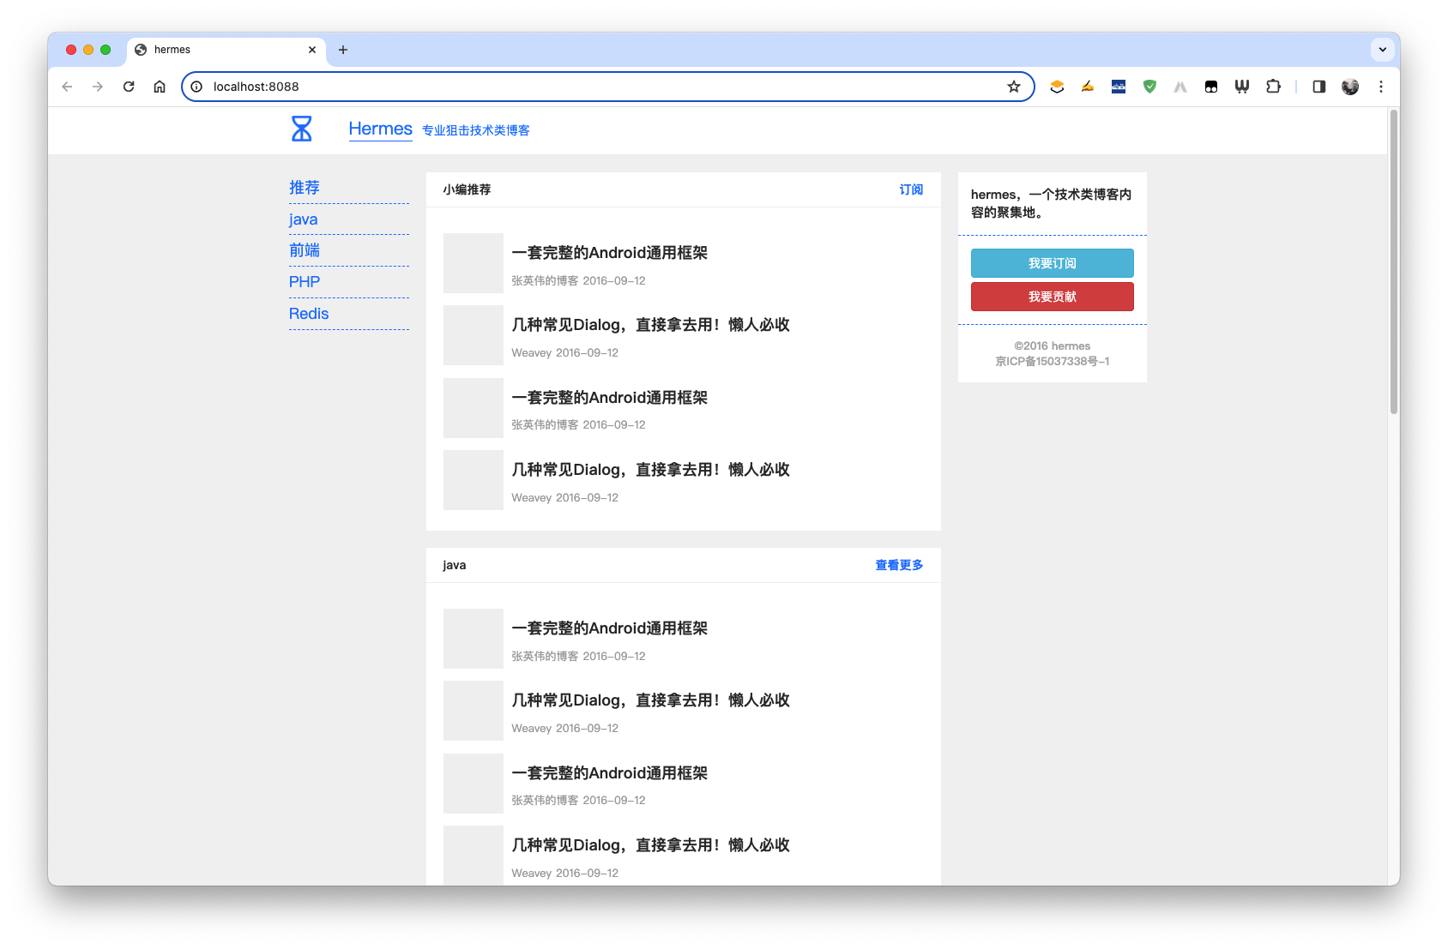Open a new browser tab
This screenshot has width=1448, height=949.
pos(343,50)
